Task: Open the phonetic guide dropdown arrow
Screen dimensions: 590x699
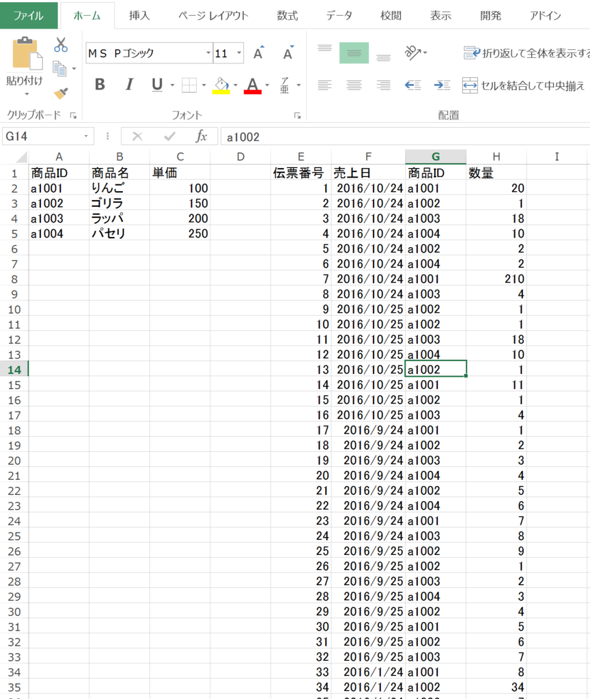Action: point(299,85)
